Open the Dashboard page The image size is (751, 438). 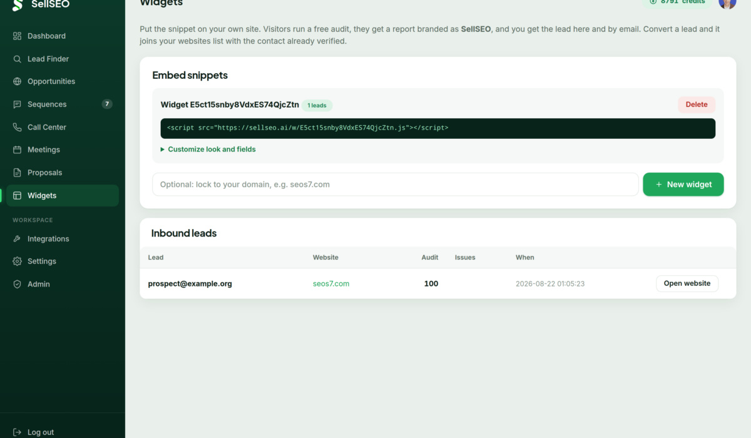(63, 36)
